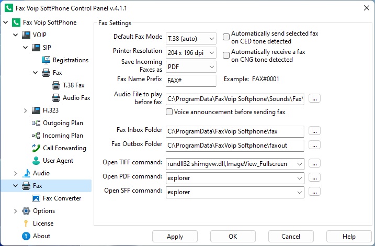Viewport: 375px width, 246px height.
Task: Click the License key icon
Action: [x=26, y=223]
